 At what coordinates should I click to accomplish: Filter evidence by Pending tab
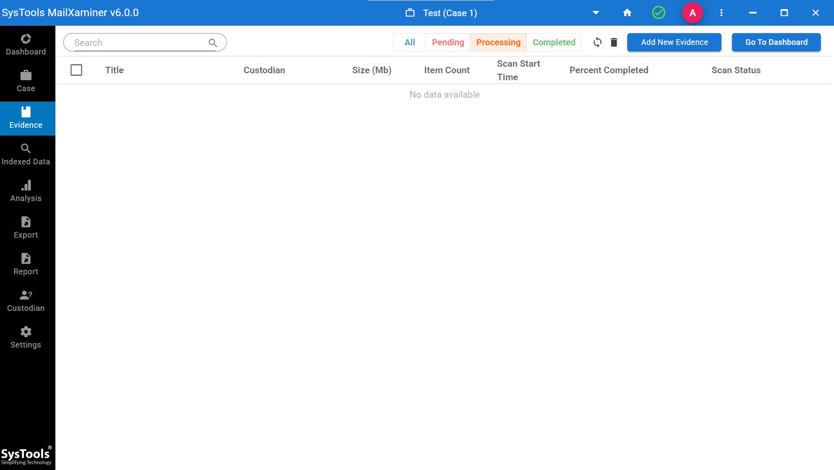[x=448, y=42]
